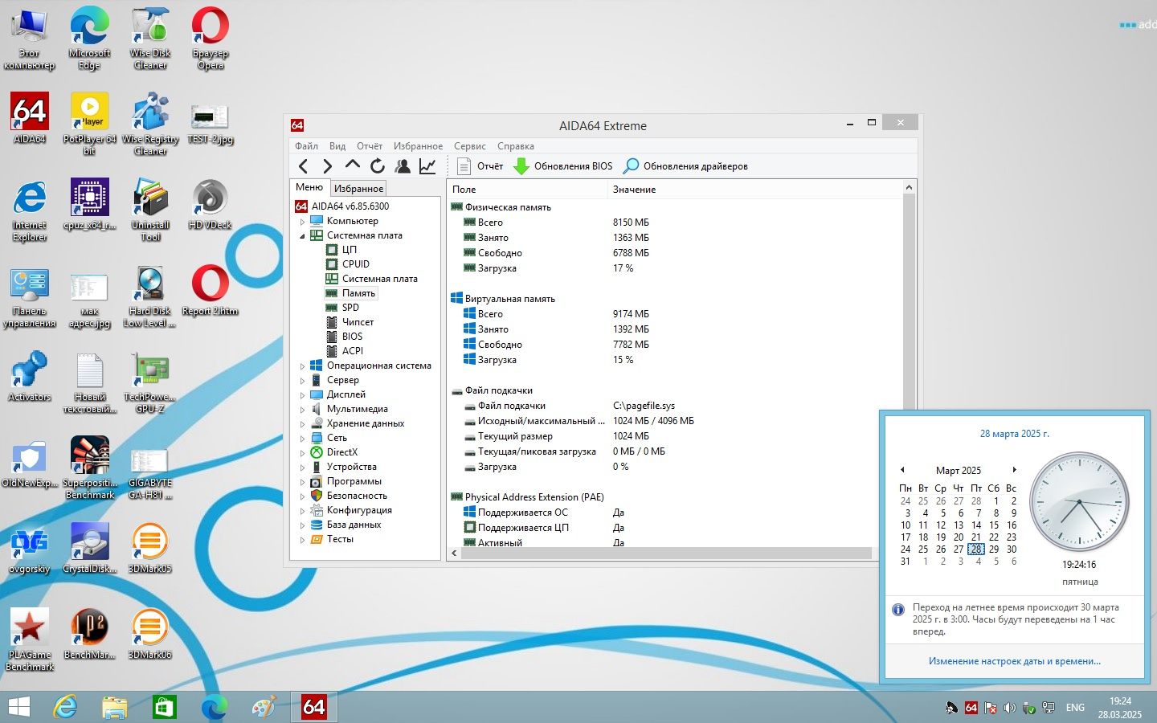Click the Отчёт report toolbar button
This screenshot has width=1157, height=723.
click(x=480, y=166)
